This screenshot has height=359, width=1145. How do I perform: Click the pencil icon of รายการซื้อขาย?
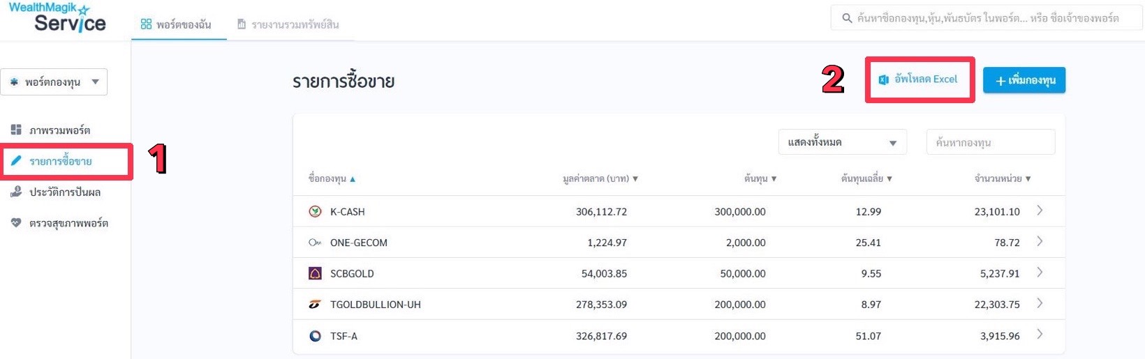(16, 160)
